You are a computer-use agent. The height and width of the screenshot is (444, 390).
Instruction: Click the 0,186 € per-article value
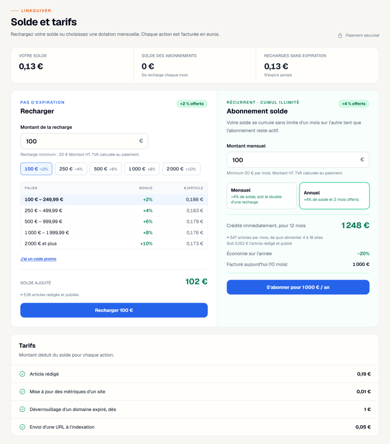pos(195,199)
